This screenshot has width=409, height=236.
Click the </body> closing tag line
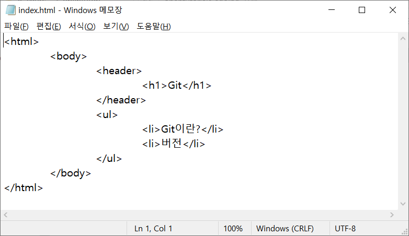click(71, 173)
